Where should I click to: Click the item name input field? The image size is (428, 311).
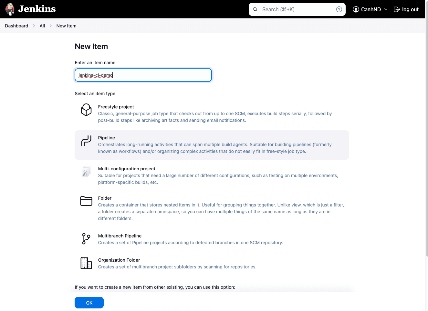coord(143,75)
